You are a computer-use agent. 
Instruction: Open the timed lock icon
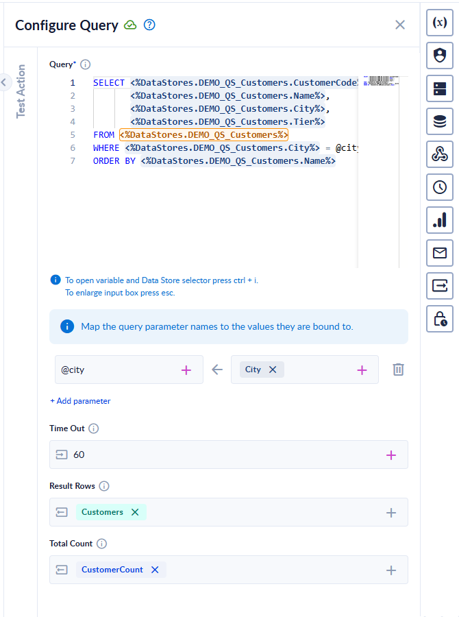pos(440,319)
